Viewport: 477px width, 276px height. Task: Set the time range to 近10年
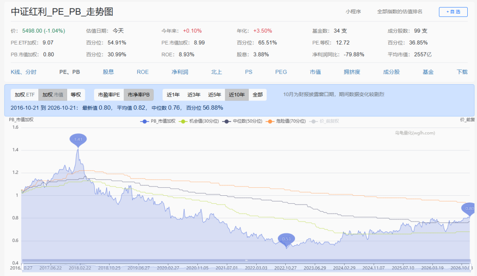(237, 95)
